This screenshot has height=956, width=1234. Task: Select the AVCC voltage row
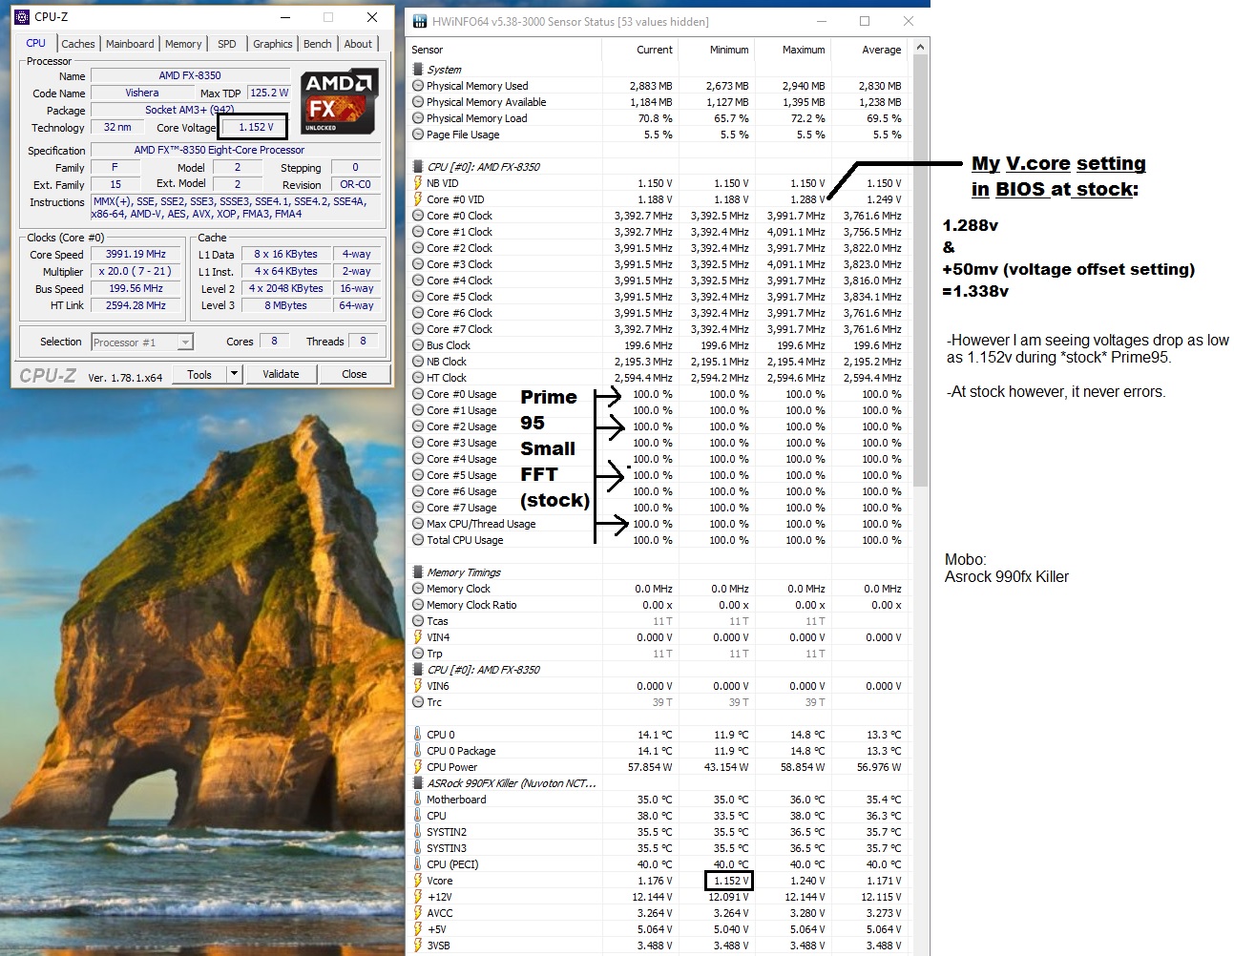click(658, 913)
